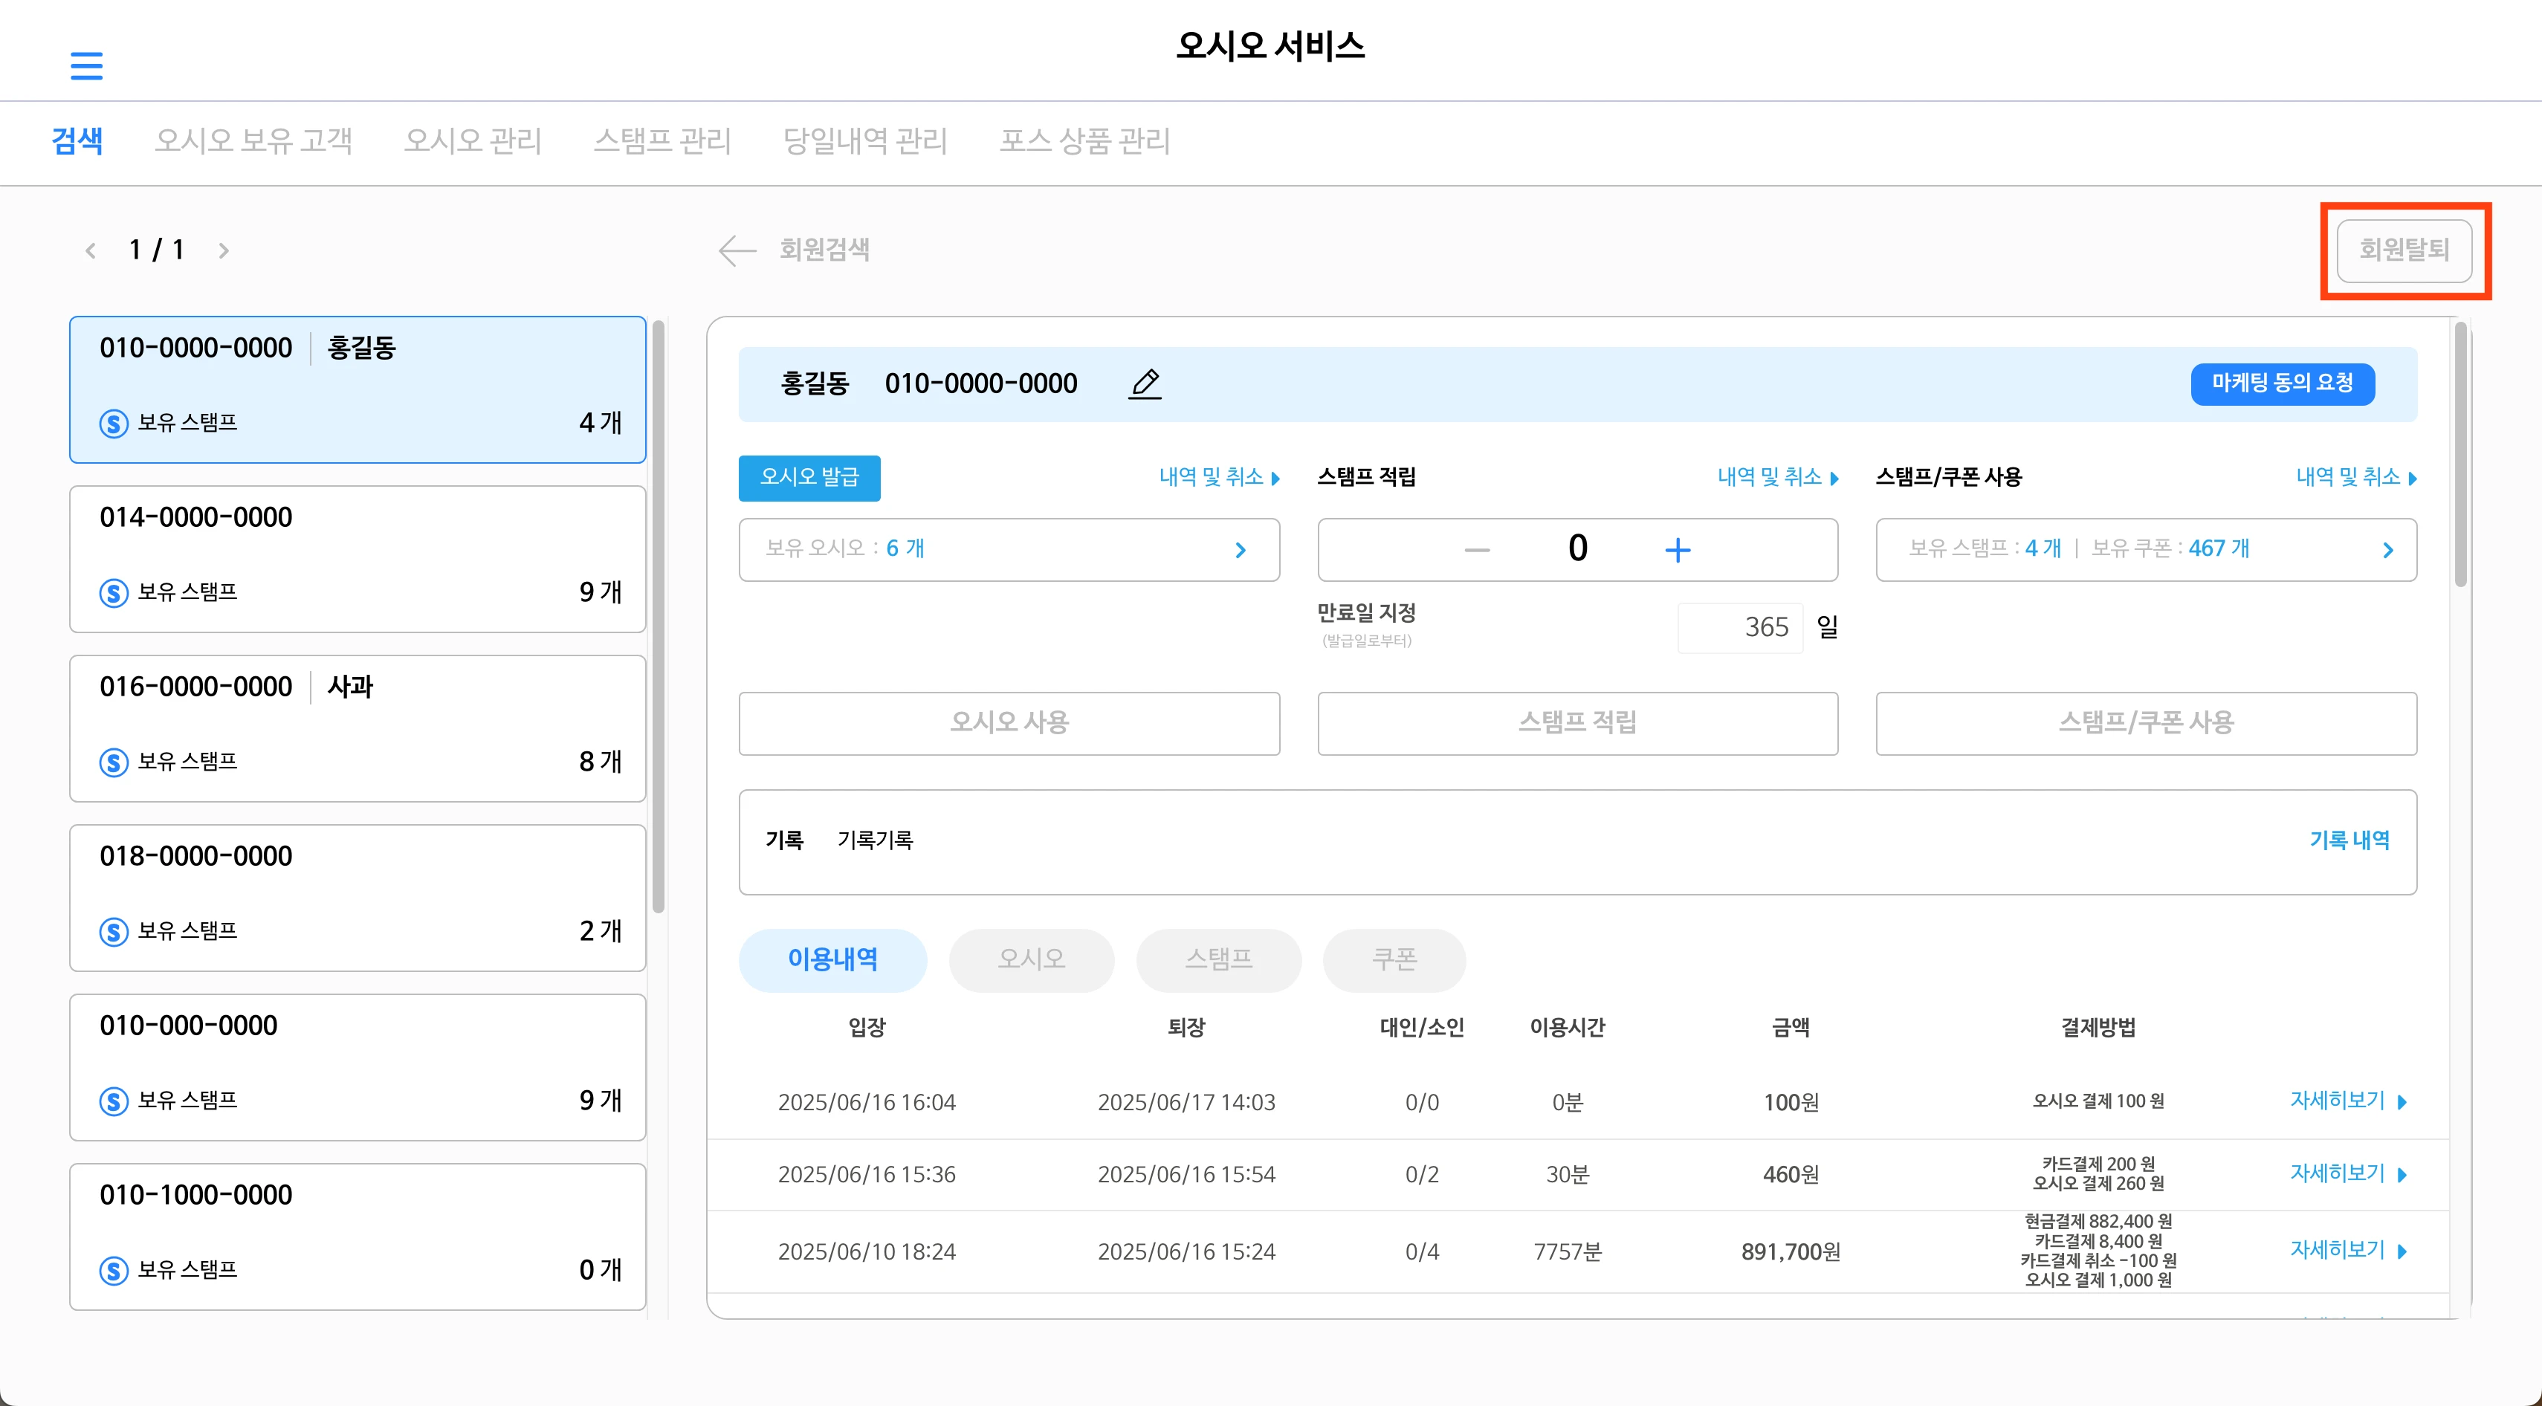The image size is (2542, 1406).
Task: Go to the next page with the right arrow
Action: [223, 250]
